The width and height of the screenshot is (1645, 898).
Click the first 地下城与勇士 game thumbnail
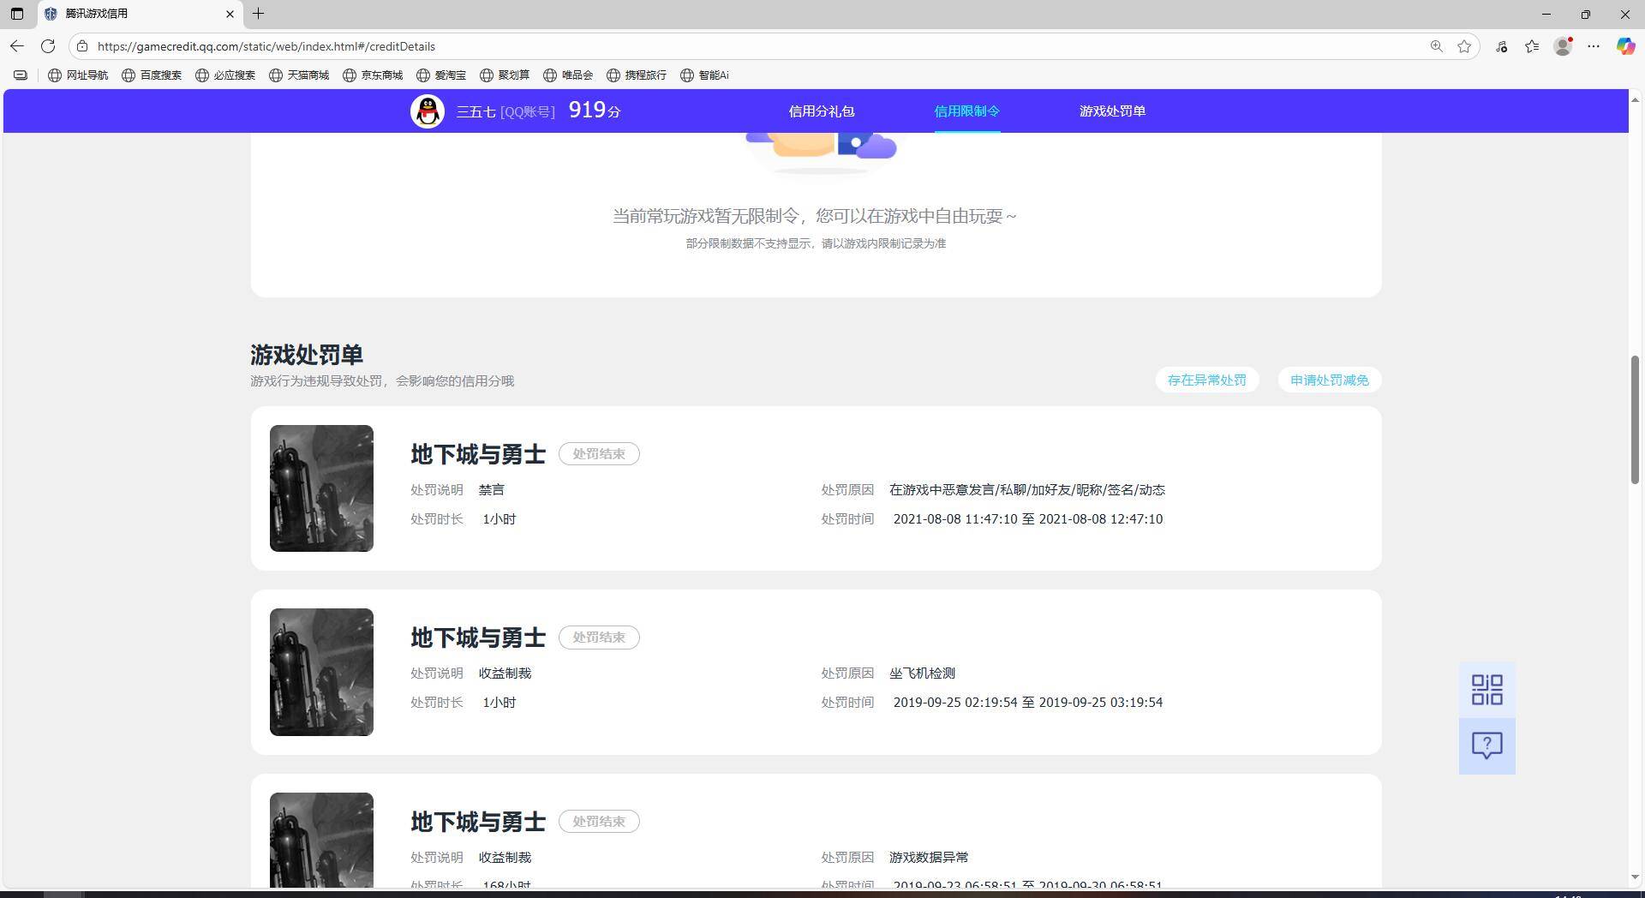click(x=321, y=488)
